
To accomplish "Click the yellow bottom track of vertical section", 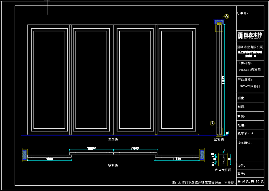I will pos(220,135).
